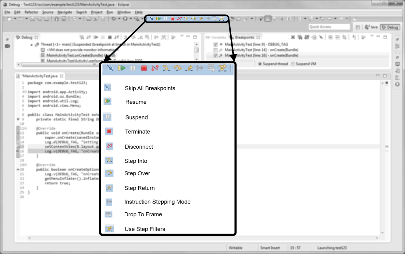Collapse all in Breakpoints view toolbar
The height and width of the screenshot is (254, 405).
[337, 37]
